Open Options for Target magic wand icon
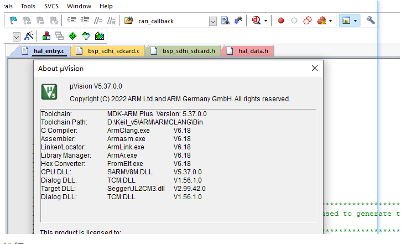The image size is (406, 244). pyautogui.click(x=29, y=36)
